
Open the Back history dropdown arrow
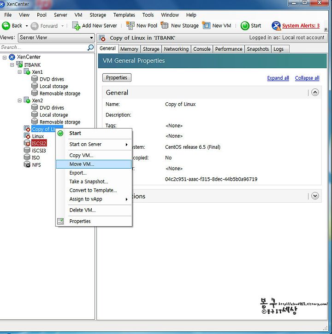[x=27, y=26]
